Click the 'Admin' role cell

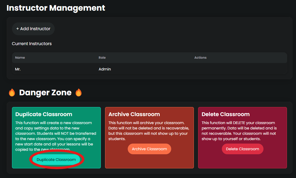pos(105,69)
